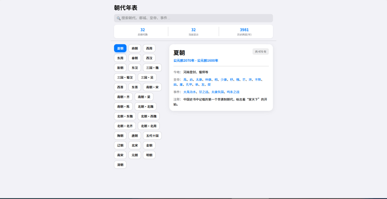The width and height of the screenshot is (387, 199).
Task: Click the emperor link 发
Action: tap(203, 85)
